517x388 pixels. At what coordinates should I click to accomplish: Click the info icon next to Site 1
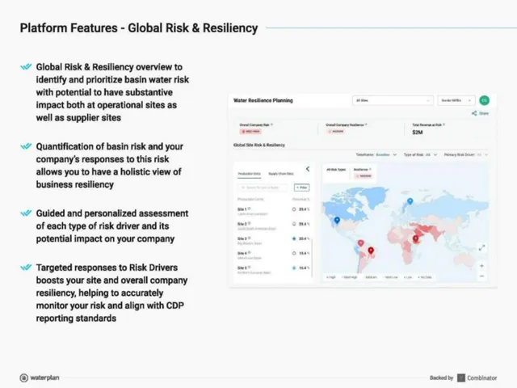click(x=250, y=209)
